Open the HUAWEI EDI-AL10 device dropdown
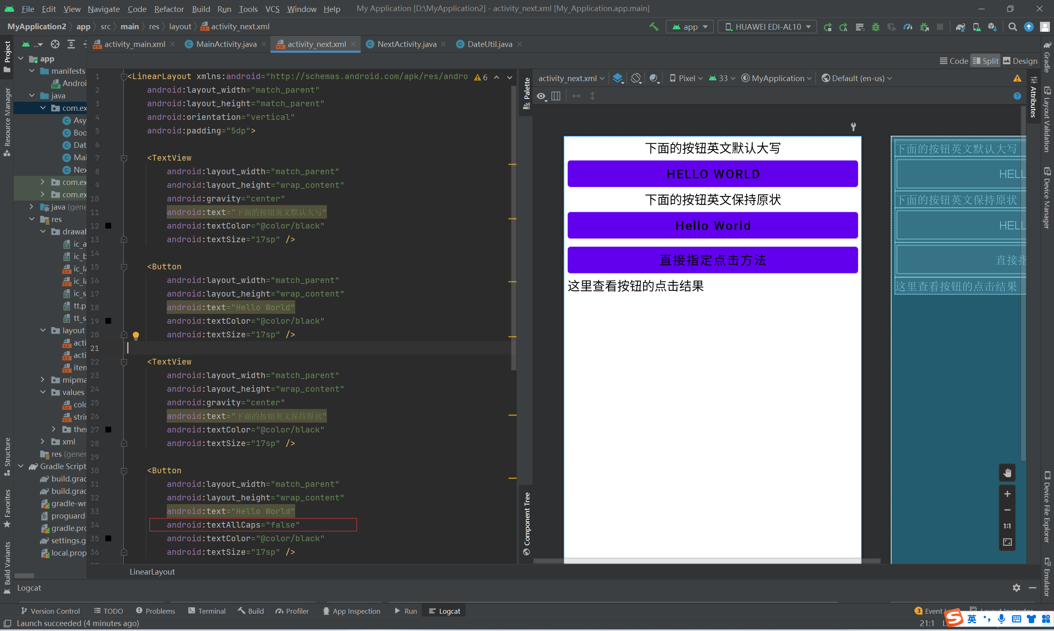 click(767, 27)
